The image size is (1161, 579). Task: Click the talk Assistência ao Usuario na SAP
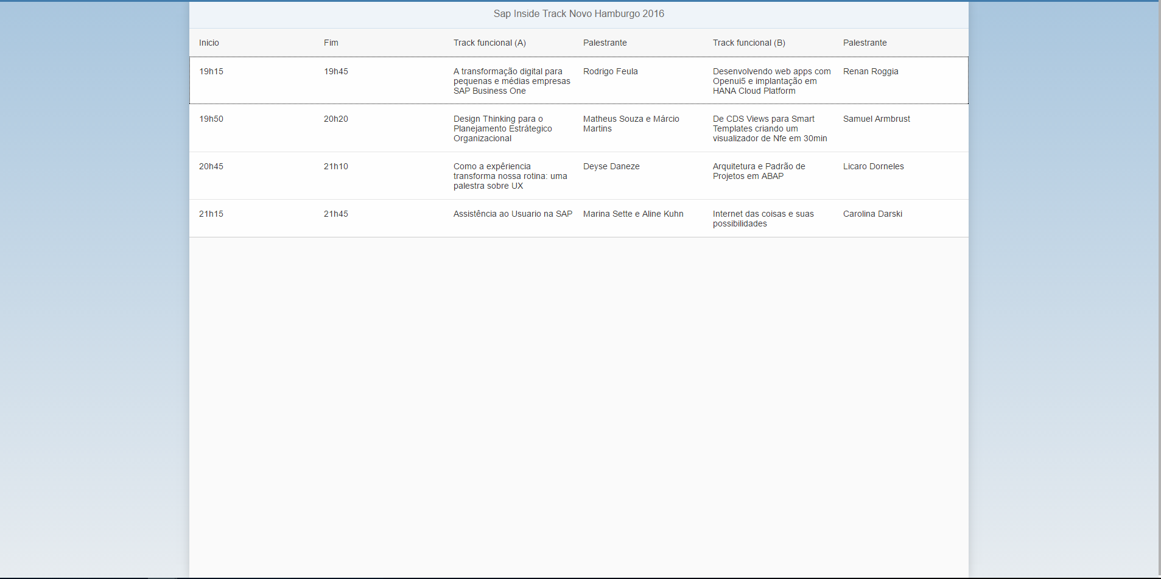(513, 214)
